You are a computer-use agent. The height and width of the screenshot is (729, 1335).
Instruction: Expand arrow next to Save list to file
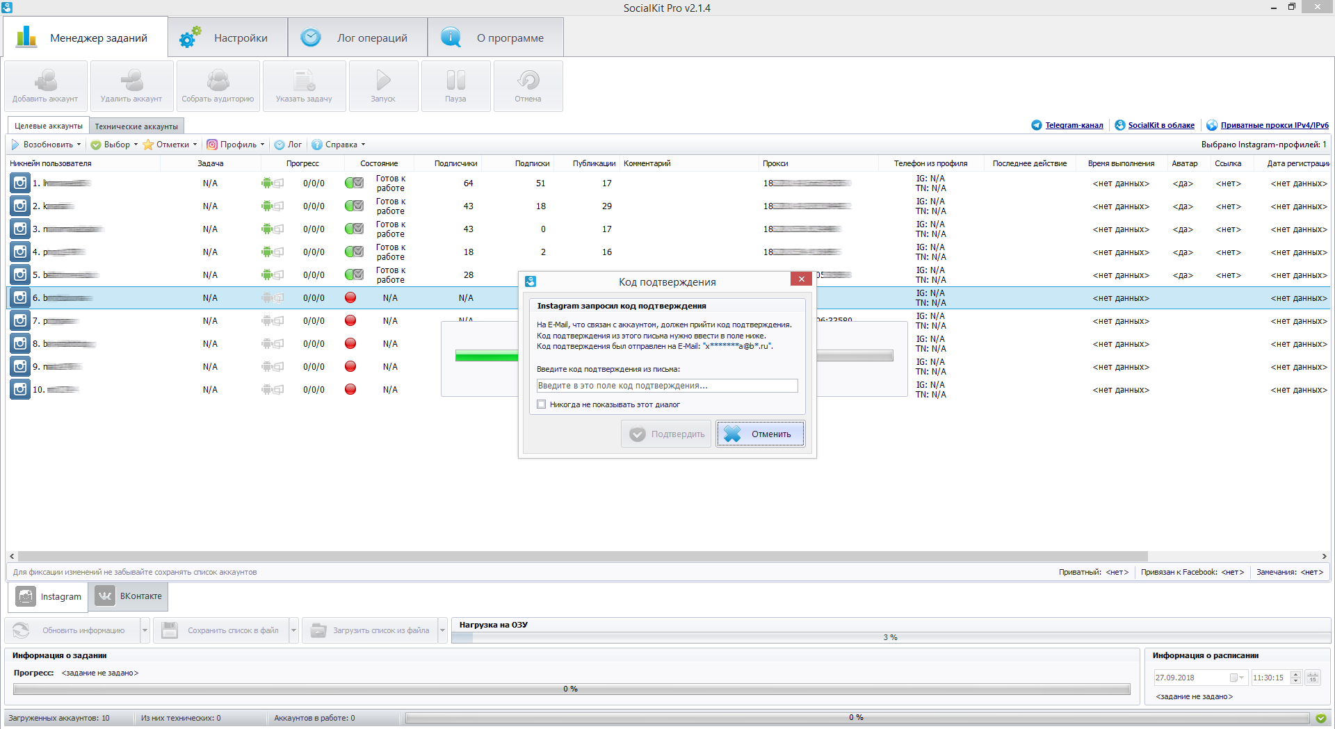[x=293, y=630]
